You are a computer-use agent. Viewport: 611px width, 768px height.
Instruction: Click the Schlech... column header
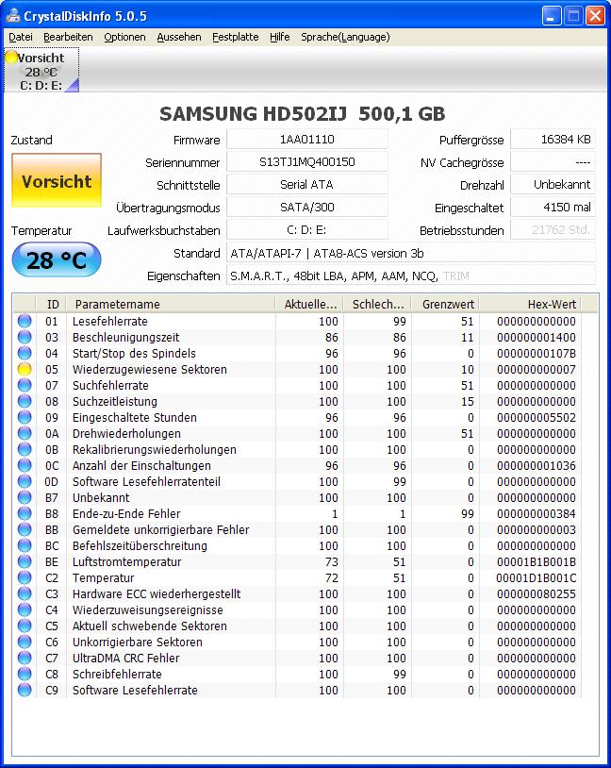(377, 304)
